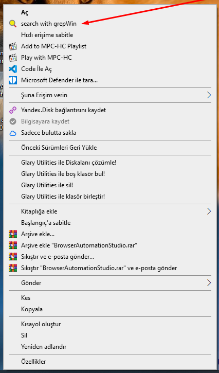Viewport: 219px width, 373px height.
Task: Expand the Şuna Erişim verin submenu arrow
Action: point(209,95)
